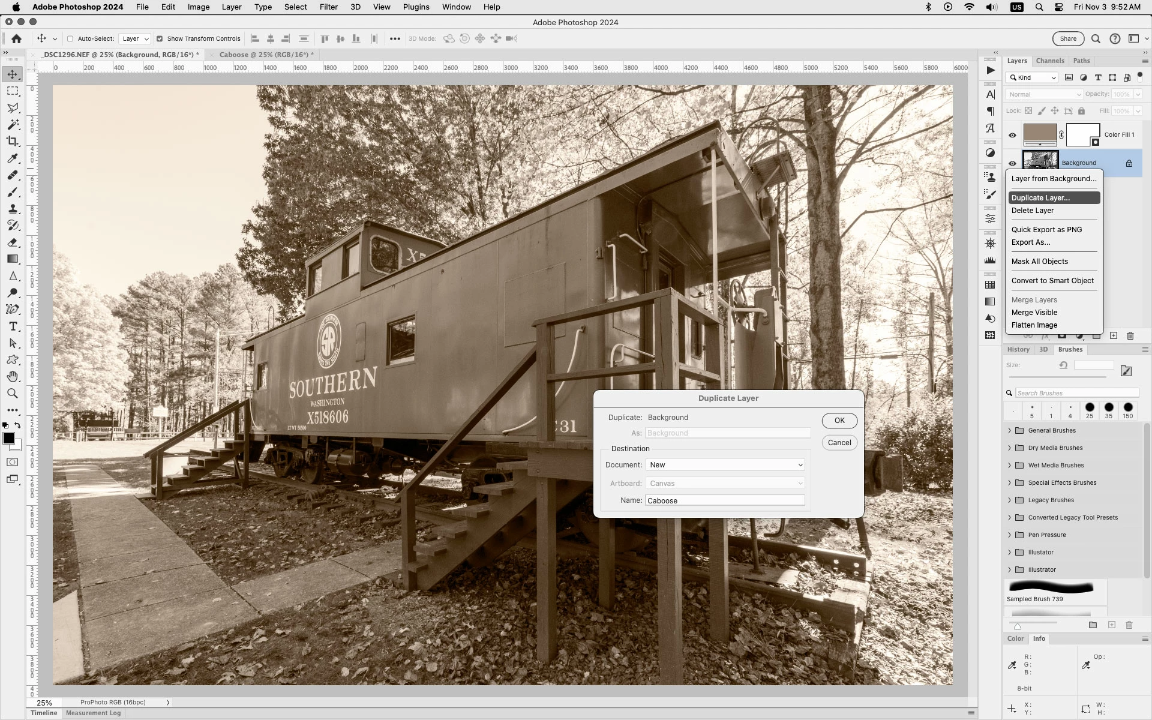1152x720 pixels.
Task: Select the Horizontal Type tool
Action: click(x=13, y=326)
